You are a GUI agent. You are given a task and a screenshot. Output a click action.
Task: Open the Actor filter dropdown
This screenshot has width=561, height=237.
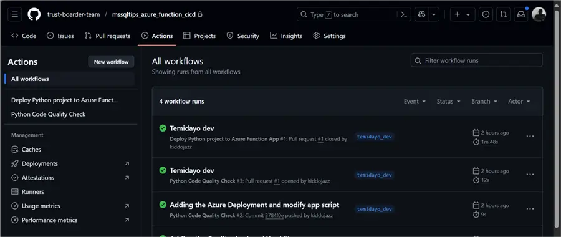coord(519,101)
